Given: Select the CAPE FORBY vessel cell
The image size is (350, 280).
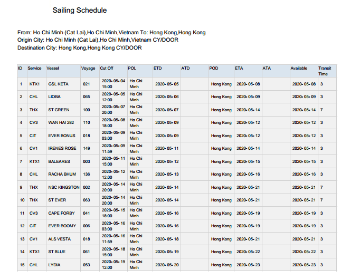Looking at the screenshot, I should click(x=62, y=213).
